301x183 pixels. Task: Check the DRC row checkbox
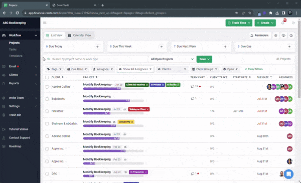[47, 174]
